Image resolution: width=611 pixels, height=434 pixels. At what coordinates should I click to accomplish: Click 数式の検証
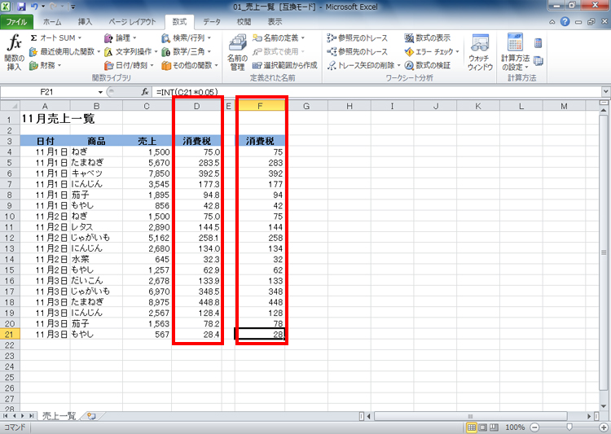[427, 65]
